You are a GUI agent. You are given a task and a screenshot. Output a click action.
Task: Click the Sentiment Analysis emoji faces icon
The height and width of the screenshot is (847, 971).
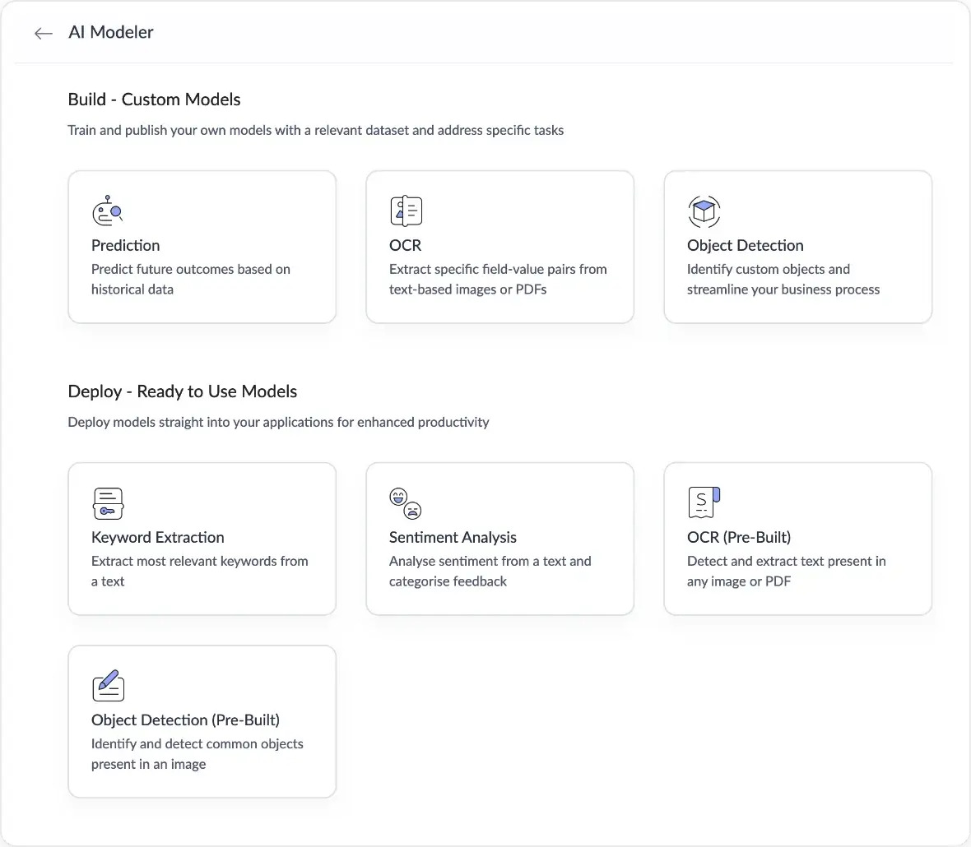click(x=406, y=503)
